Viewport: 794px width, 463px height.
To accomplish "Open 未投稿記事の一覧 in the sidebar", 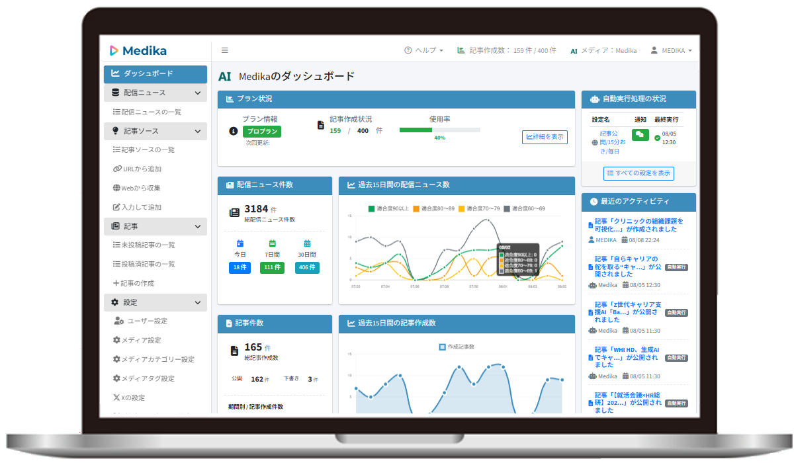I will pyautogui.click(x=148, y=245).
